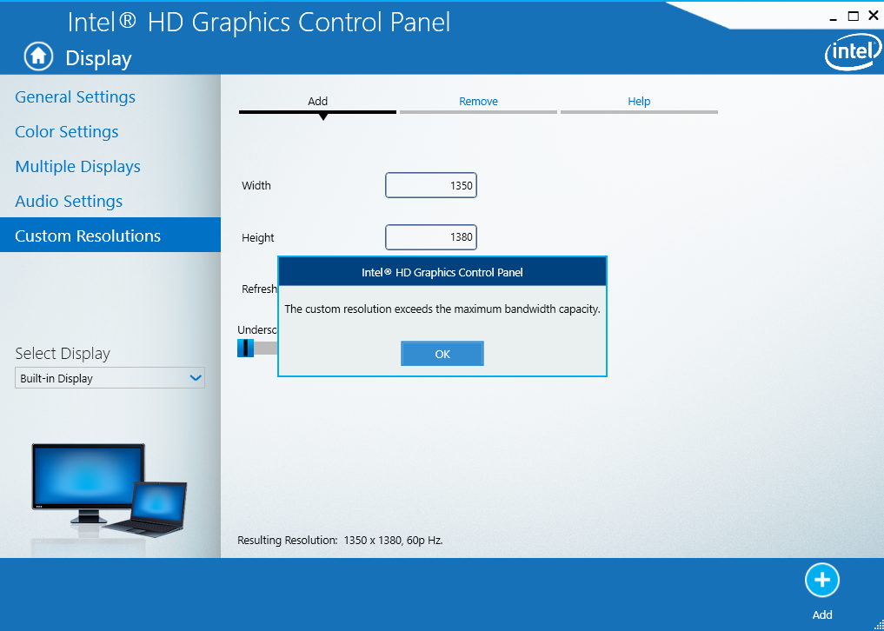Open General Settings
The image size is (884, 631).
pyautogui.click(x=75, y=97)
